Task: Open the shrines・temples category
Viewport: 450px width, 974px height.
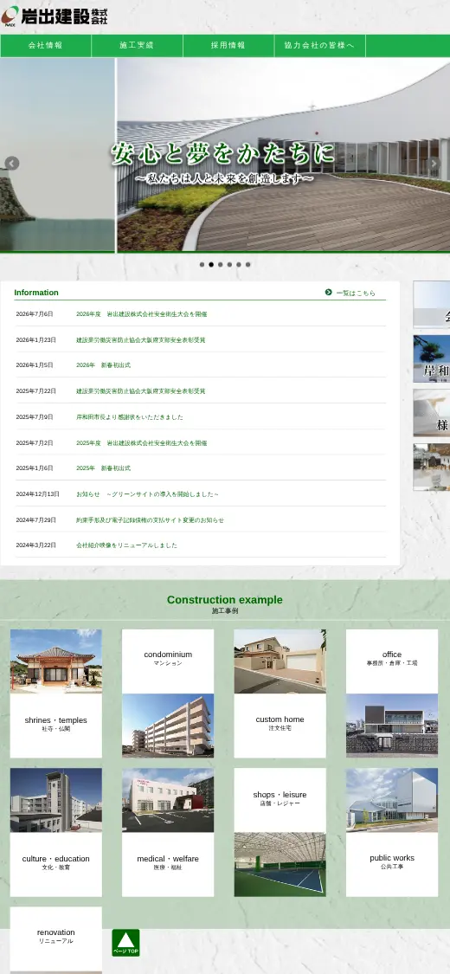Action: pyautogui.click(x=56, y=725)
